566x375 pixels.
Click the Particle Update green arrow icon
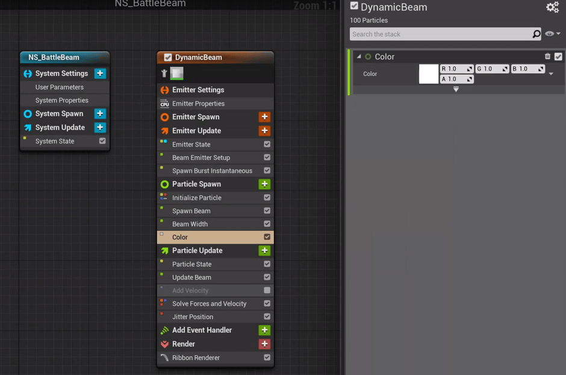[164, 251]
